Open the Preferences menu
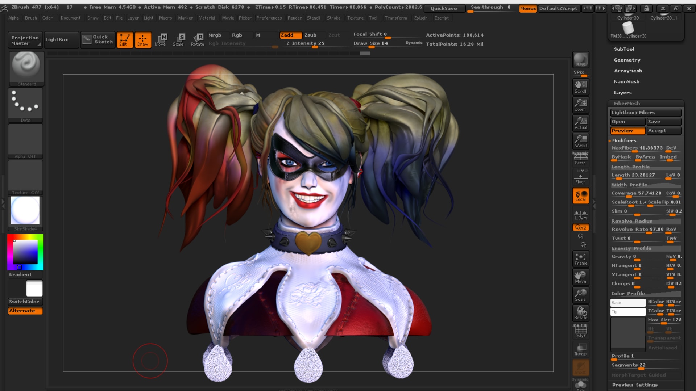 (269, 18)
